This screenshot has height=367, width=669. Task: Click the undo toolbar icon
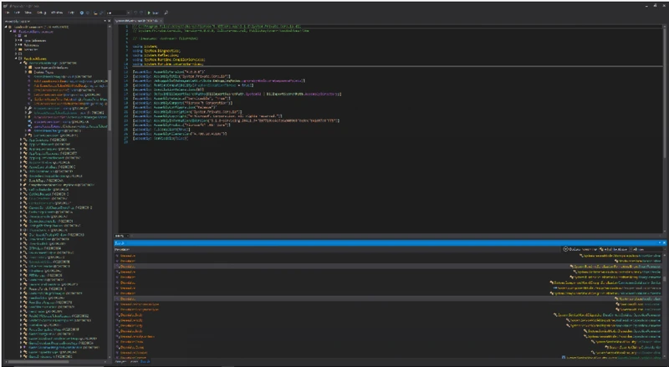135,13
